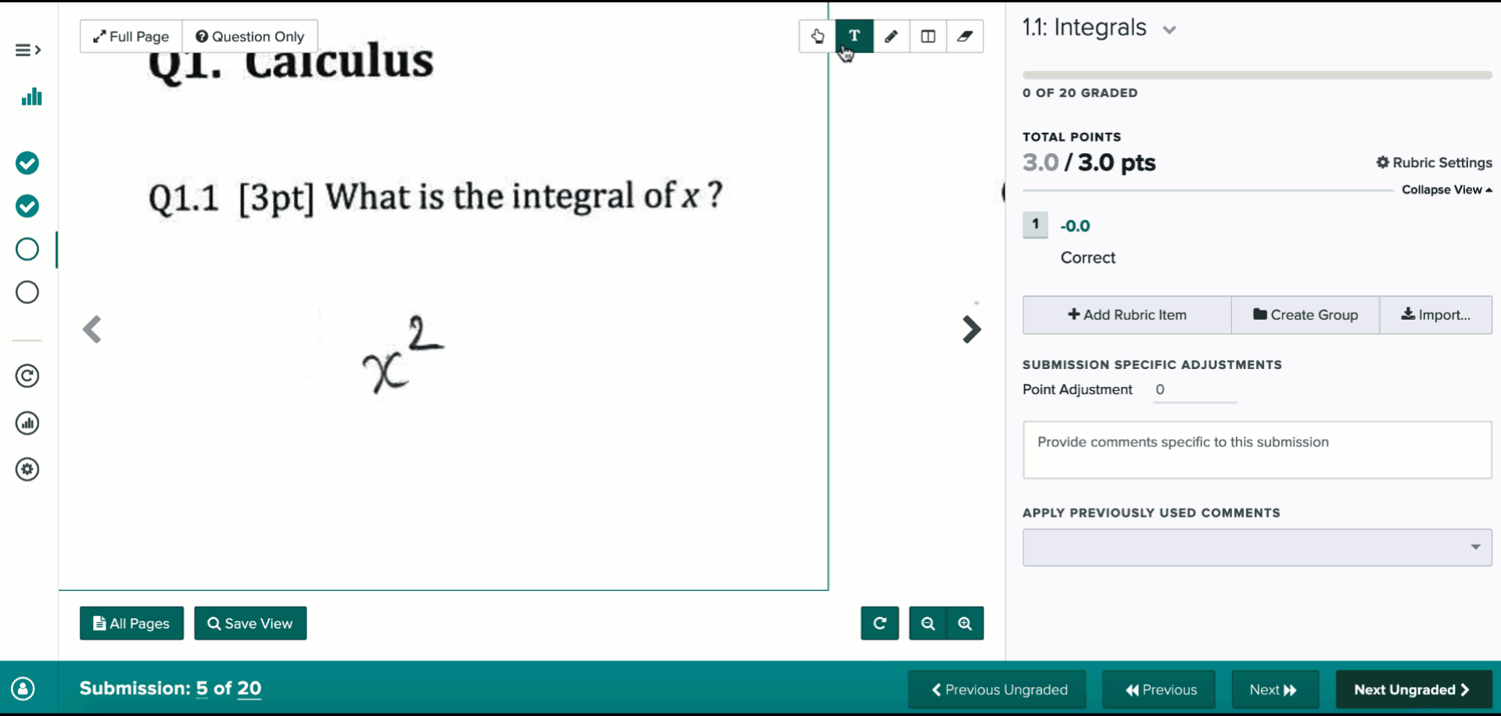Screen dimensions: 1501x716
Task: Select the pan hand tool
Action: pos(817,36)
